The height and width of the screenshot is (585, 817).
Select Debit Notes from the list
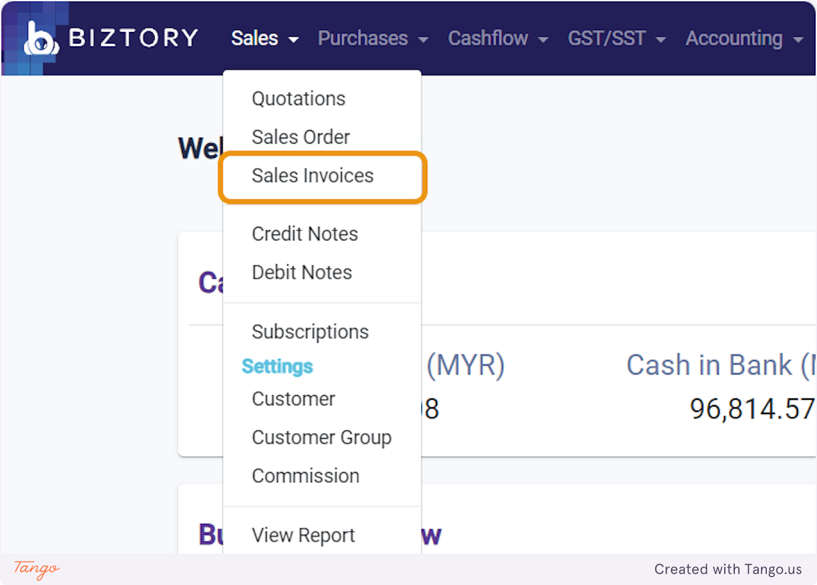point(302,272)
